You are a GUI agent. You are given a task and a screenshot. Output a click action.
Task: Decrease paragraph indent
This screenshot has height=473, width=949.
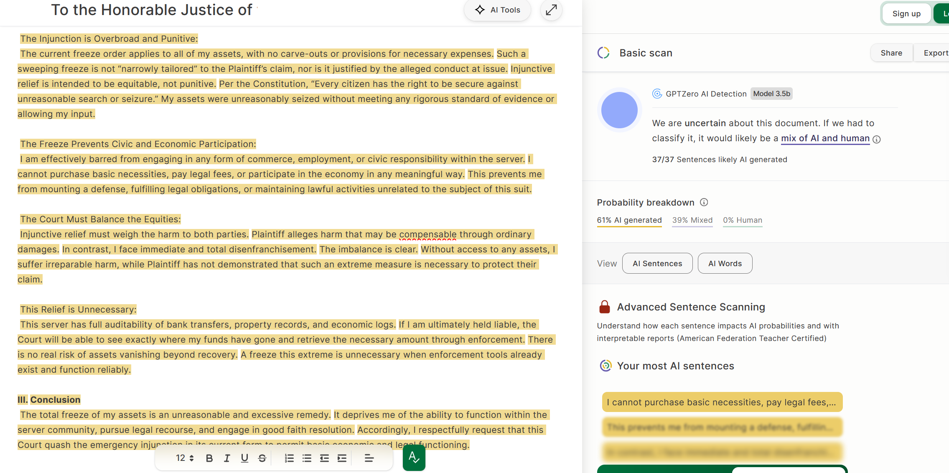[324, 458]
